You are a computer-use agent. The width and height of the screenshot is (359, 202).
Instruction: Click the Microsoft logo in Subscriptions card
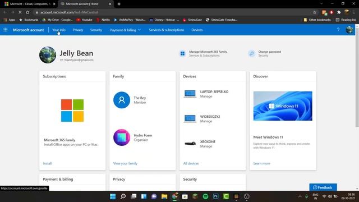[72, 111]
